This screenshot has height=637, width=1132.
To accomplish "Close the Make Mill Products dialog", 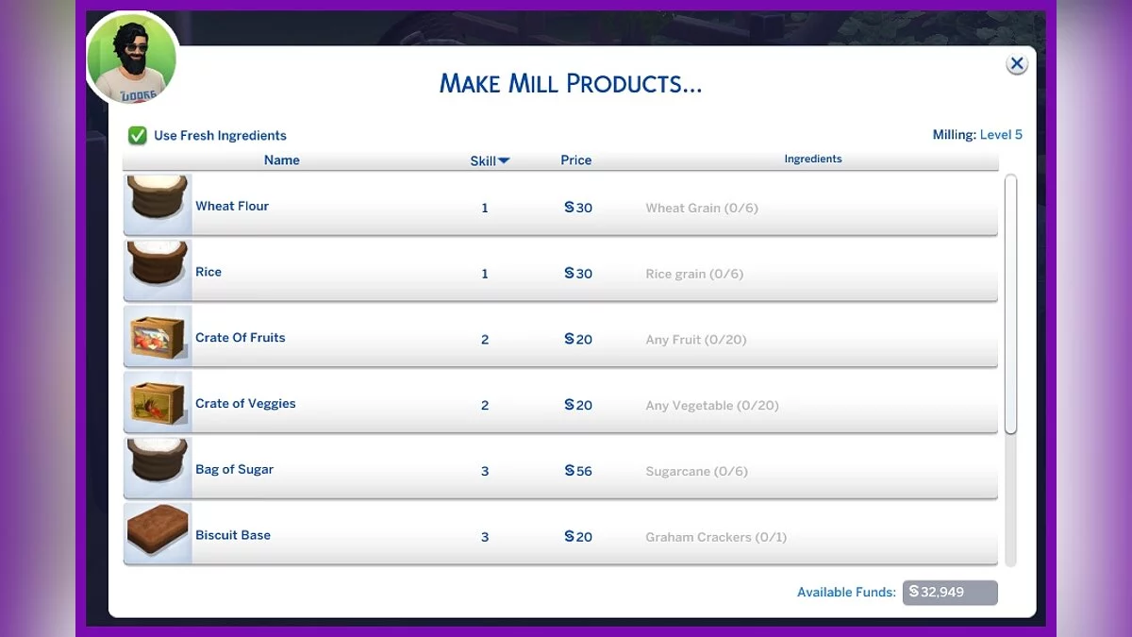I will (1016, 64).
